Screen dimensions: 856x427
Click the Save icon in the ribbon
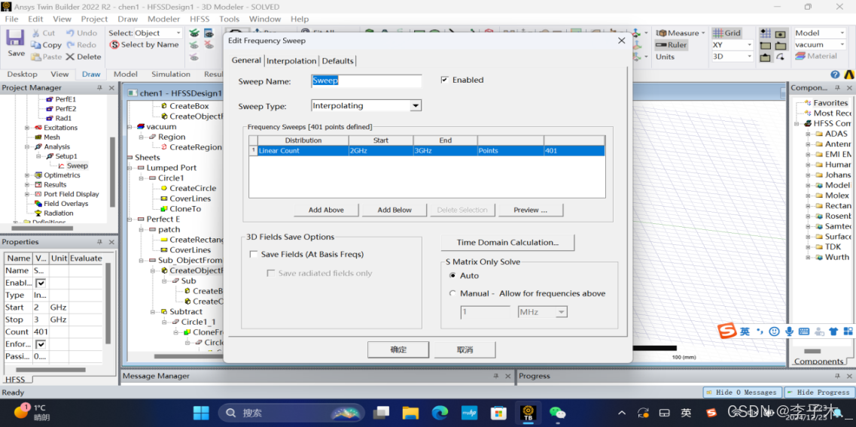pyautogui.click(x=15, y=38)
